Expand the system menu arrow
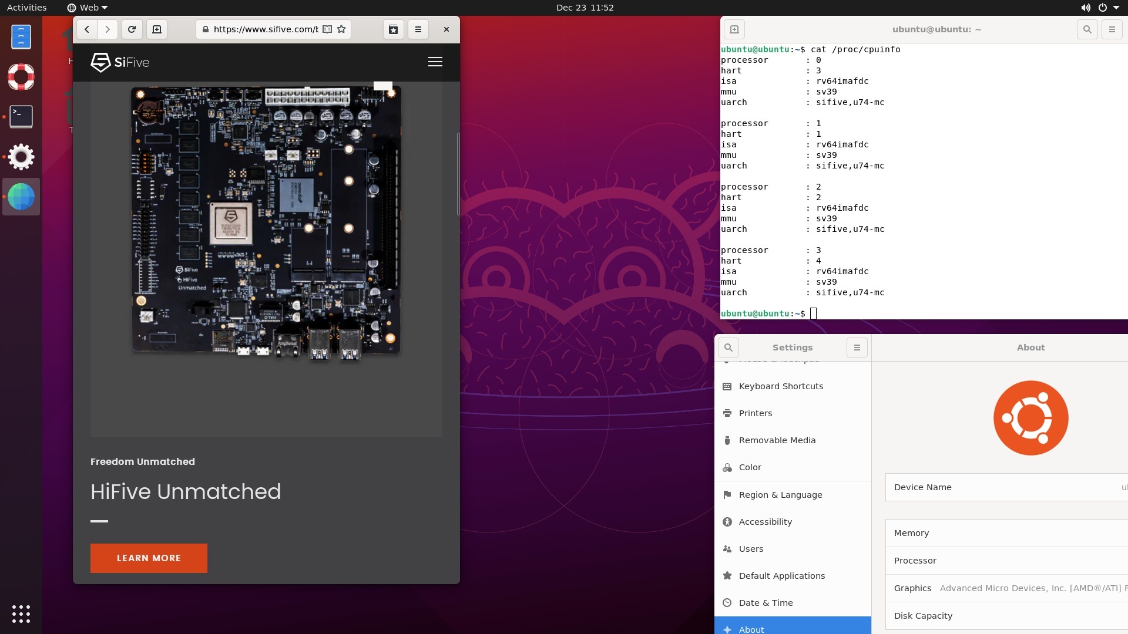The height and width of the screenshot is (634, 1128). 1116,8
